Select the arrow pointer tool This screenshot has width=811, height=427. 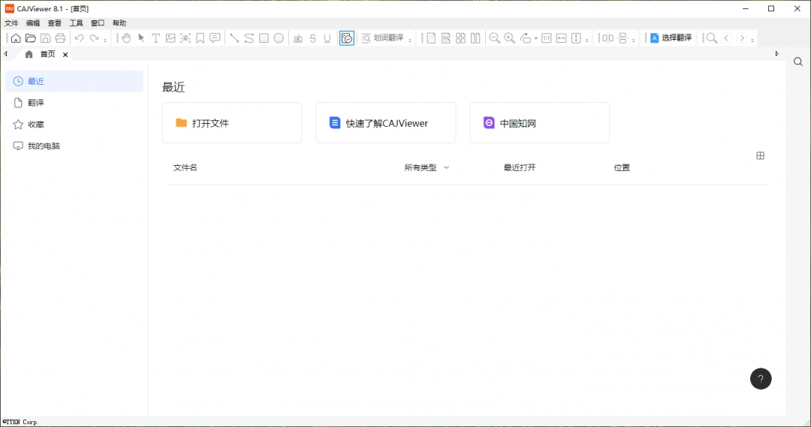click(x=140, y=38)
